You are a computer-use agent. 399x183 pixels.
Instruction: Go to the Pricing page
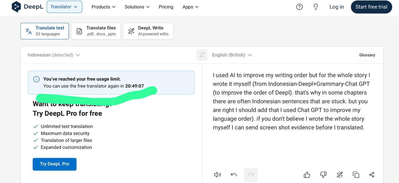[166, 7]
